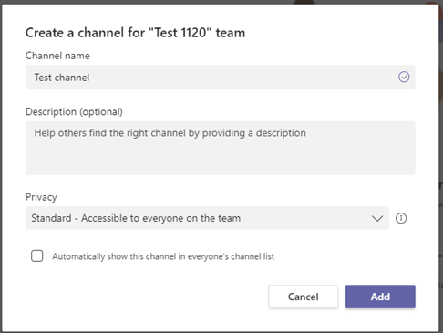
Task: Cancel channel creation
Action: point(303,297)
